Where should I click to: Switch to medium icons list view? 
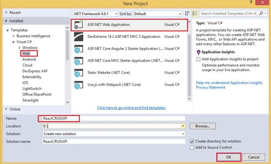click(195, 13)
